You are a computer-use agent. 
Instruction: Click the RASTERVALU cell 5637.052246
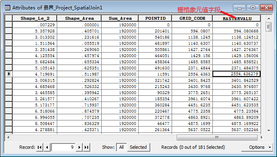237,129
